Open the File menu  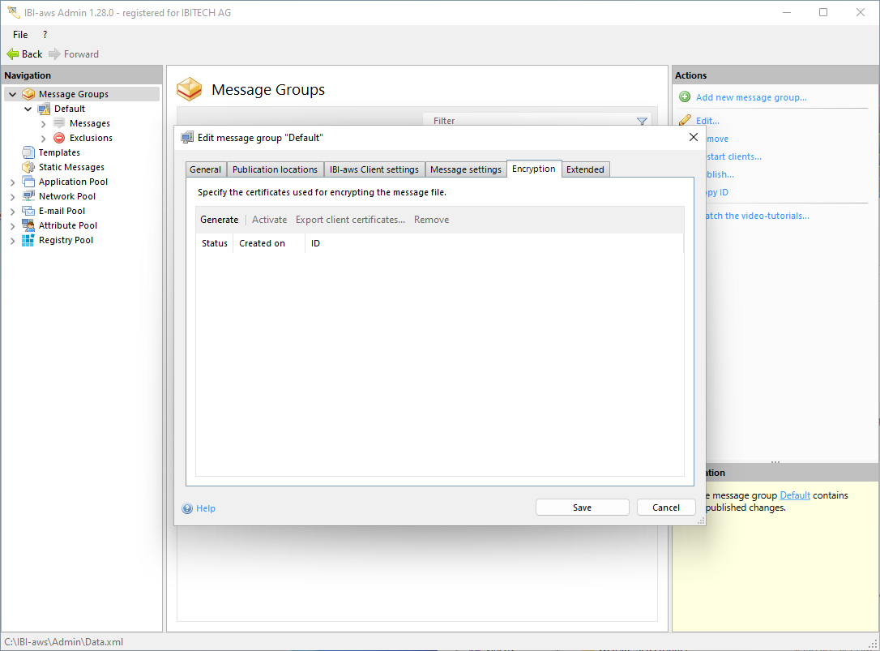pyautogui.click(x=20, y=35)
